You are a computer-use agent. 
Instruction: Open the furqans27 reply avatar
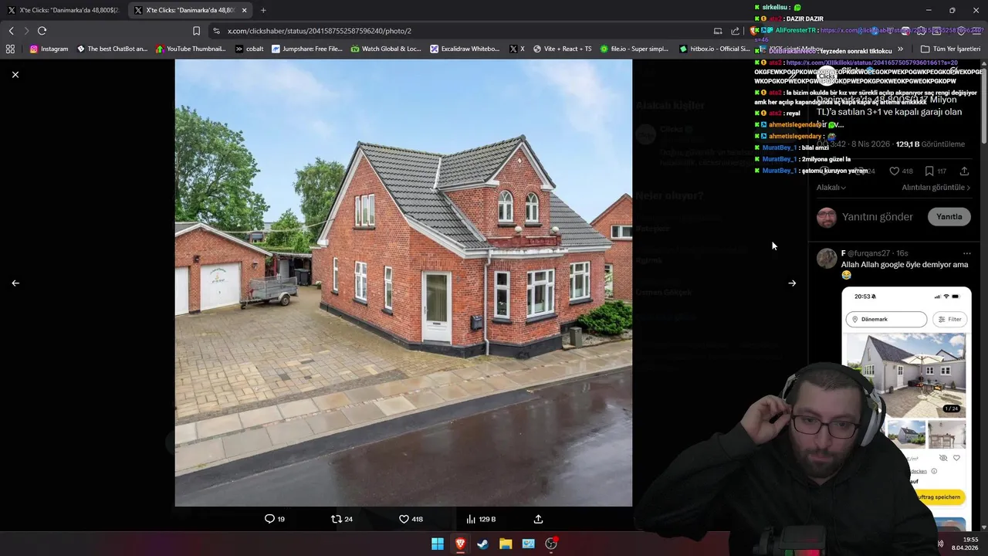pyautogui.click(x=827, y=258)
